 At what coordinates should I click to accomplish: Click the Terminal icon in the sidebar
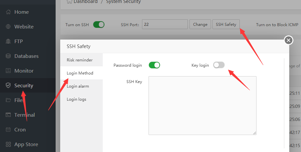click(x=8, y=115)
